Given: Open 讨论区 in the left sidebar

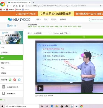Looking at the screenshot, I should (x=12, y=73).
